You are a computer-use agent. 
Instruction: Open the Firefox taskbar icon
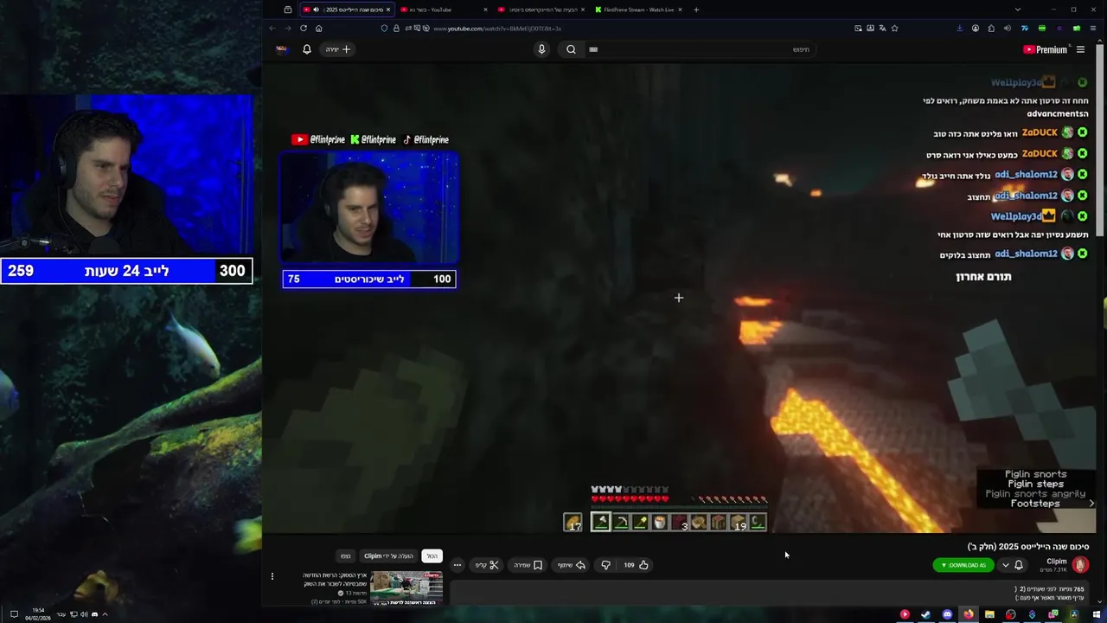coord(969,614)
